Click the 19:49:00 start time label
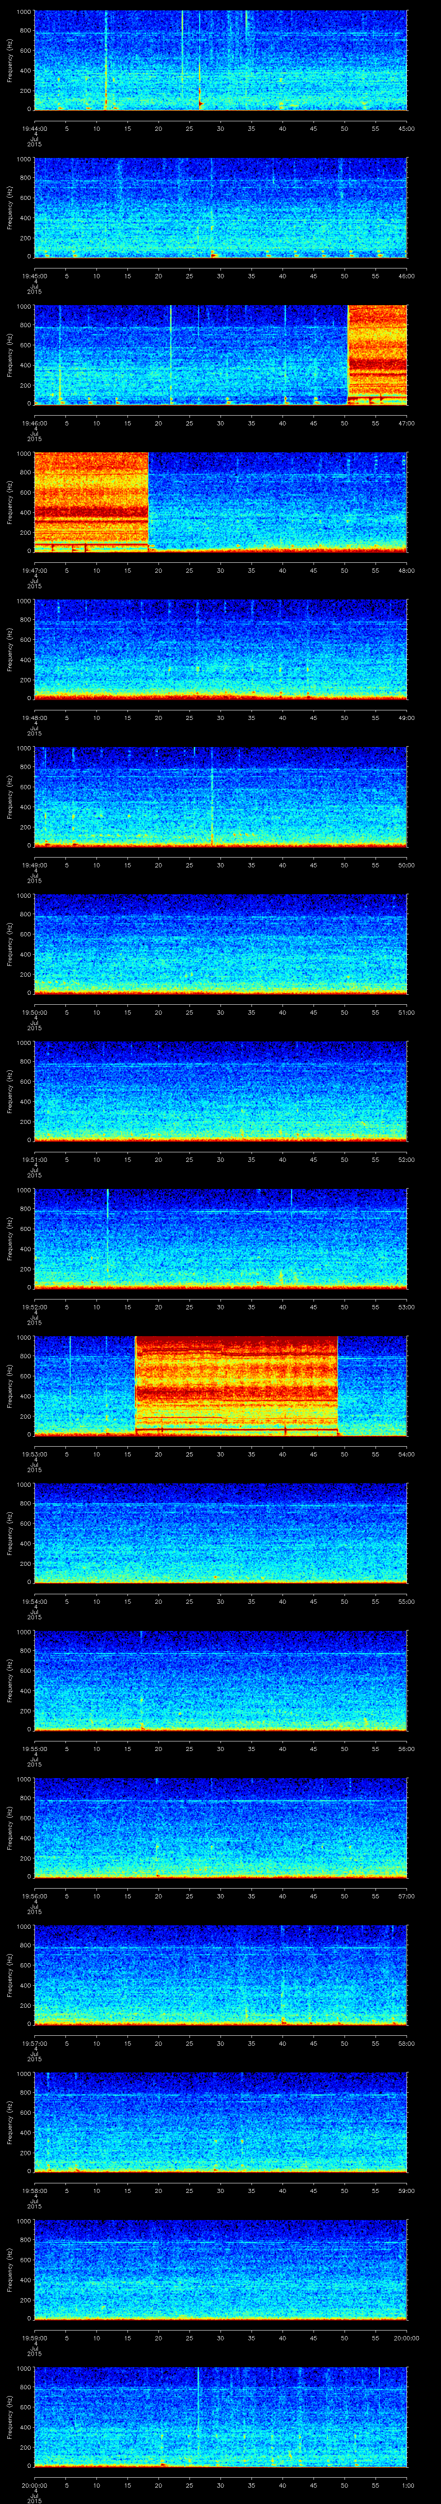The width and height of the screenshot is (441, 2504). (35, 865)
